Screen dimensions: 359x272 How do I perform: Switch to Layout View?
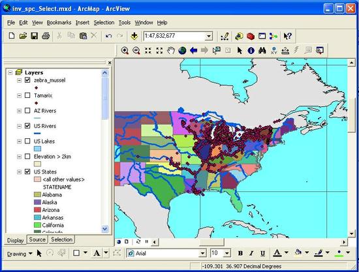coord(127,241)
